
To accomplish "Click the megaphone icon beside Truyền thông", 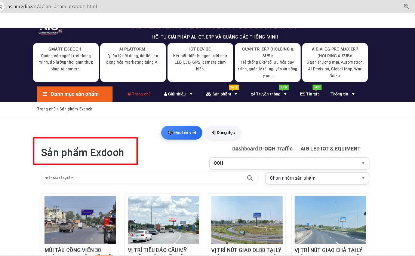I will (253, 94).
